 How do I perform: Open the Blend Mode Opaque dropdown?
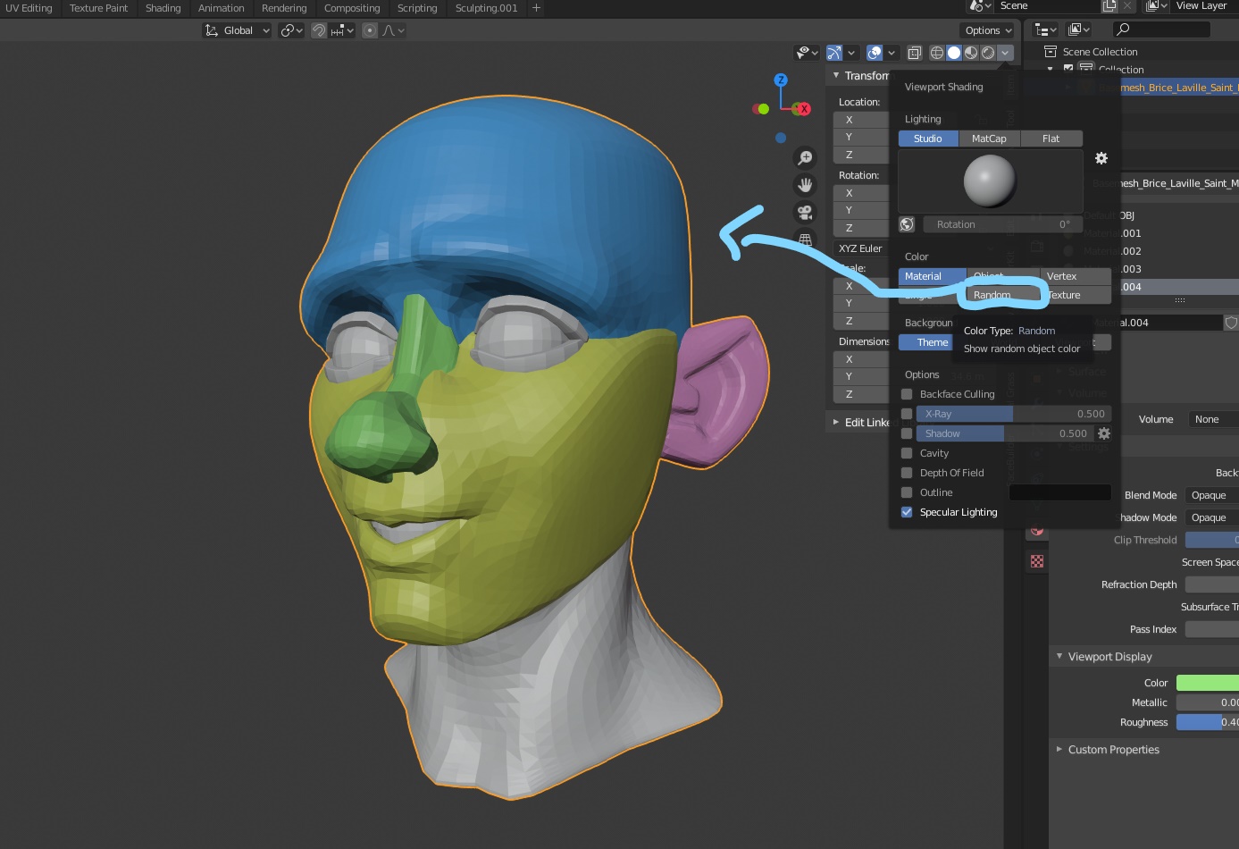[x=1211, y=495]
